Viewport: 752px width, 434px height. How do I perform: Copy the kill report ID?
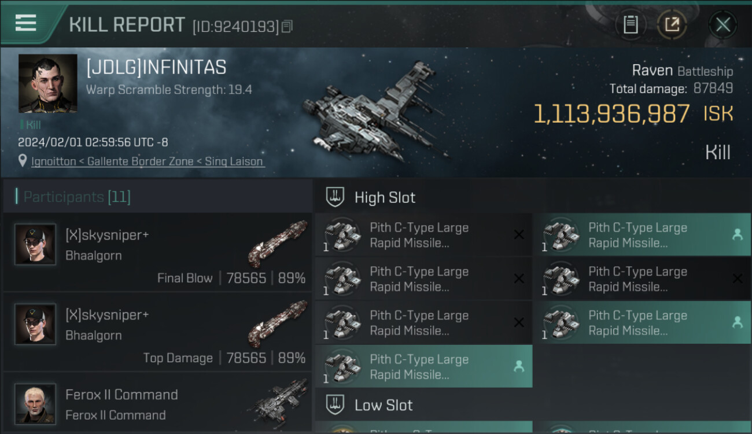(287, 26)
